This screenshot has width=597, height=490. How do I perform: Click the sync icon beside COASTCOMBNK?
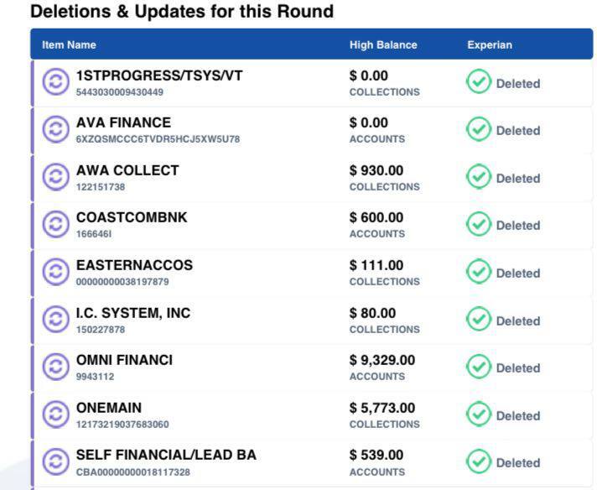pos(55,225)
